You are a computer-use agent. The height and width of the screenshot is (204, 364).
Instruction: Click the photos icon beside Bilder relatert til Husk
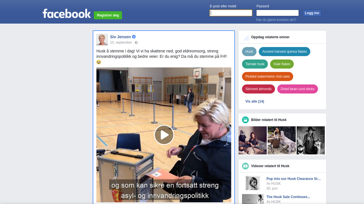pyautogui.click(x=245, y=120)
